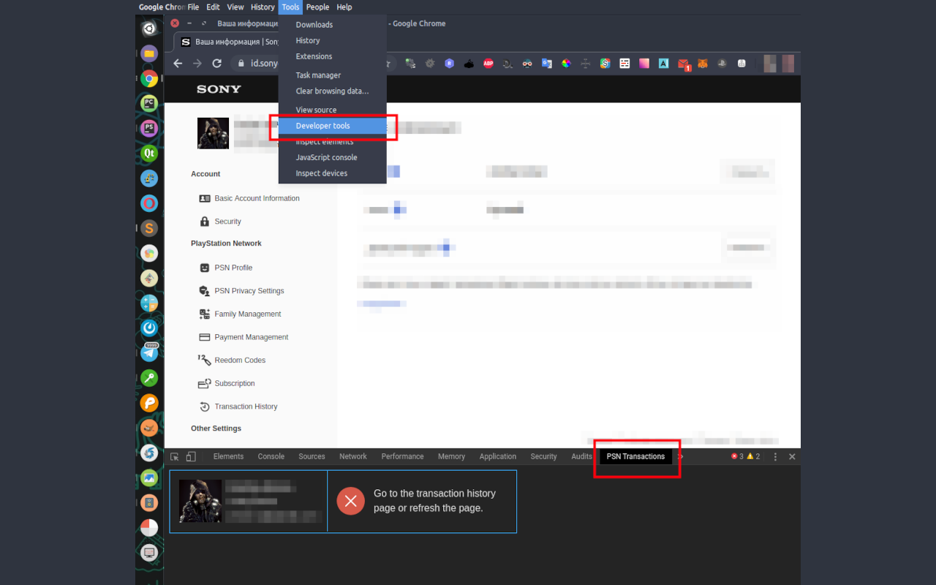Choose Inspect devices menu entry
This screenshot has width=936, height=585.
pos(333,173)
